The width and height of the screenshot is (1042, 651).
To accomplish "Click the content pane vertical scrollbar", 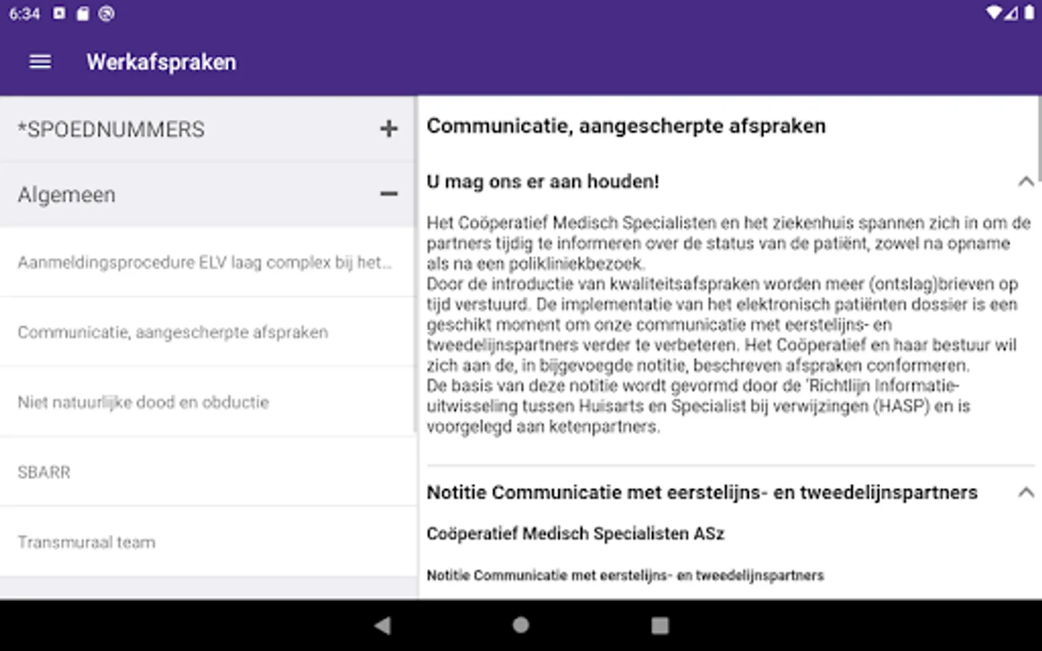I will click(1039, 139).
